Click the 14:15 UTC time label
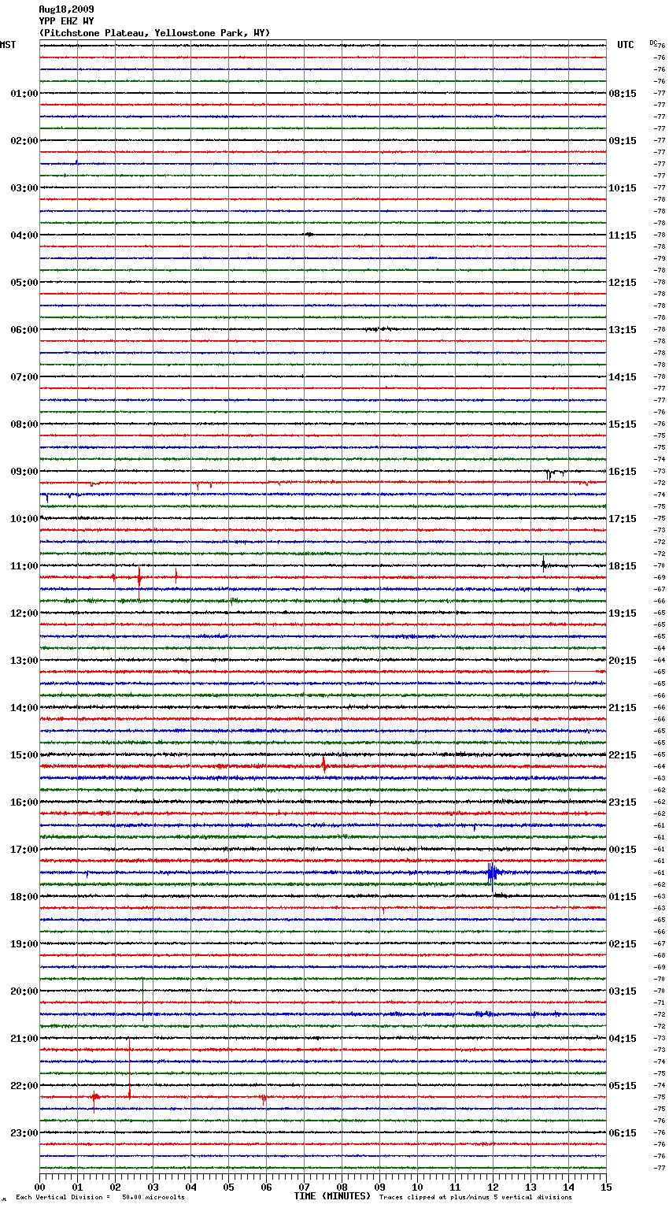The height and width of the screenshot is (1208, 669). [x=623, y=377]
